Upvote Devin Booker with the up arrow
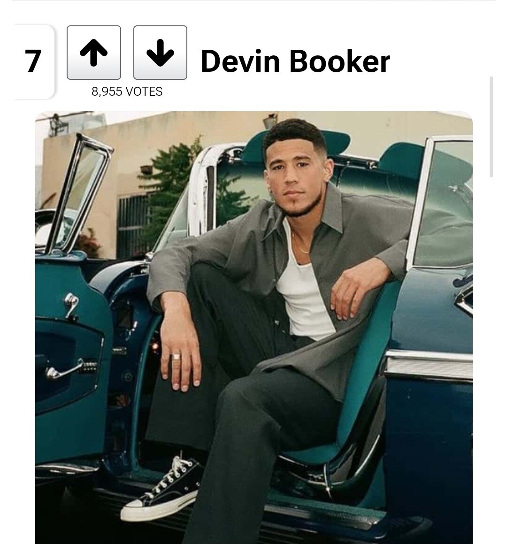Image resolution: width=507 pixels, height=544 pixels. [x=94, y=53]
